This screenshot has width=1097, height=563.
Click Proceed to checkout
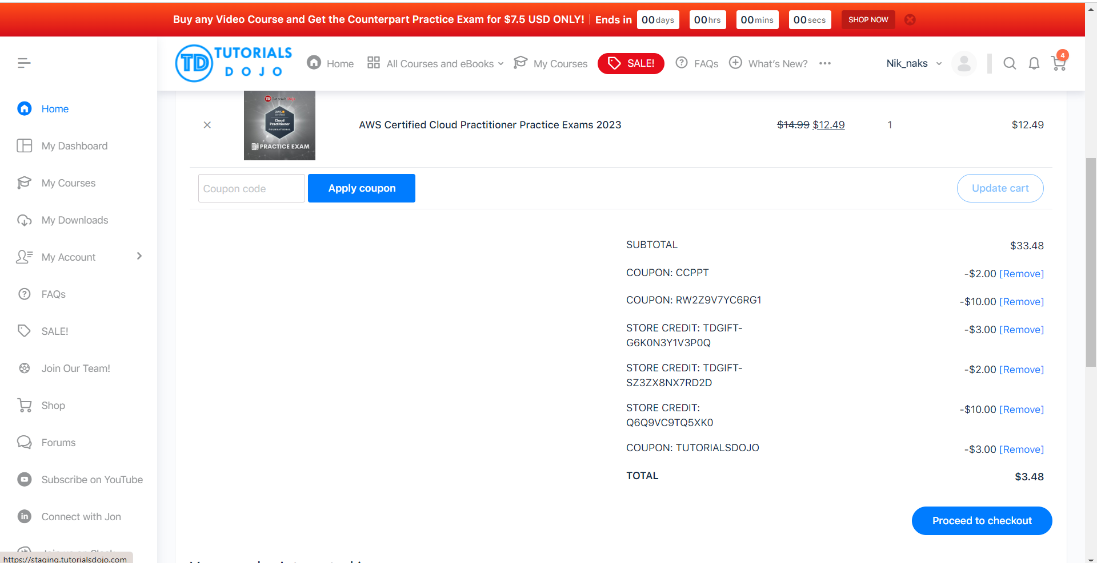tap(982, 521)
